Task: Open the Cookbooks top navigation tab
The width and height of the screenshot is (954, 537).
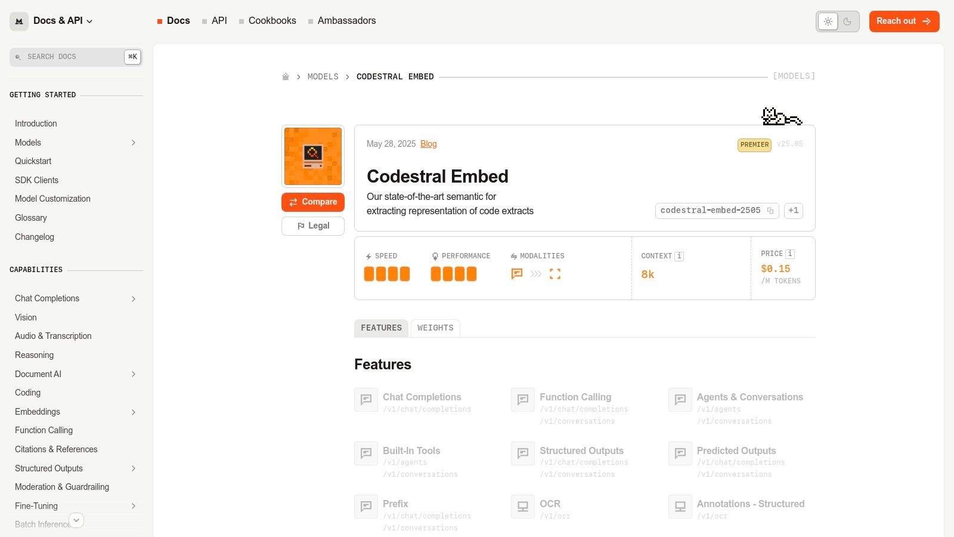Action: pos(268,21)
